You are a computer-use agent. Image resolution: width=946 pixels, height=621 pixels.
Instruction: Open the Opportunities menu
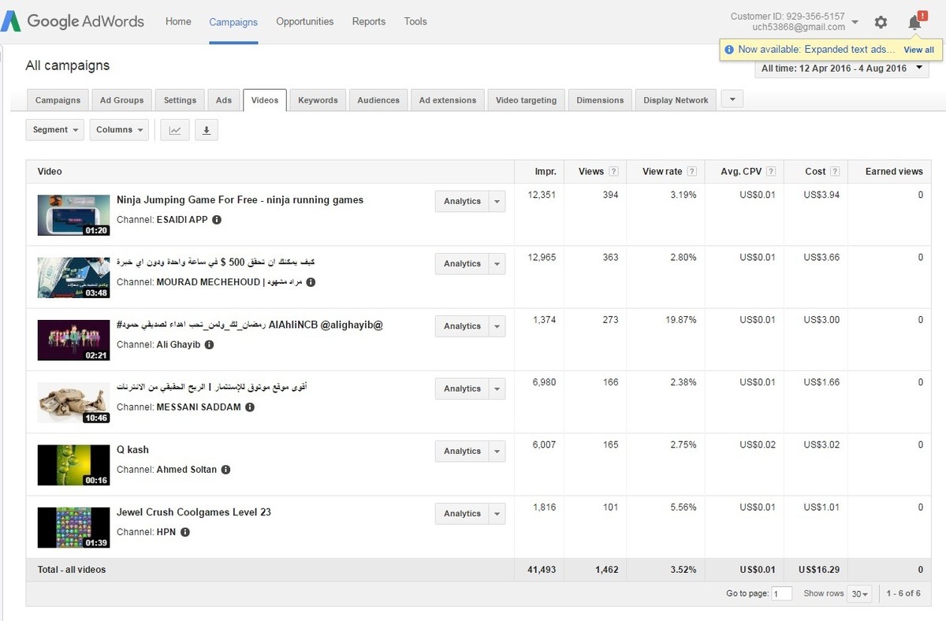point(304,22)
